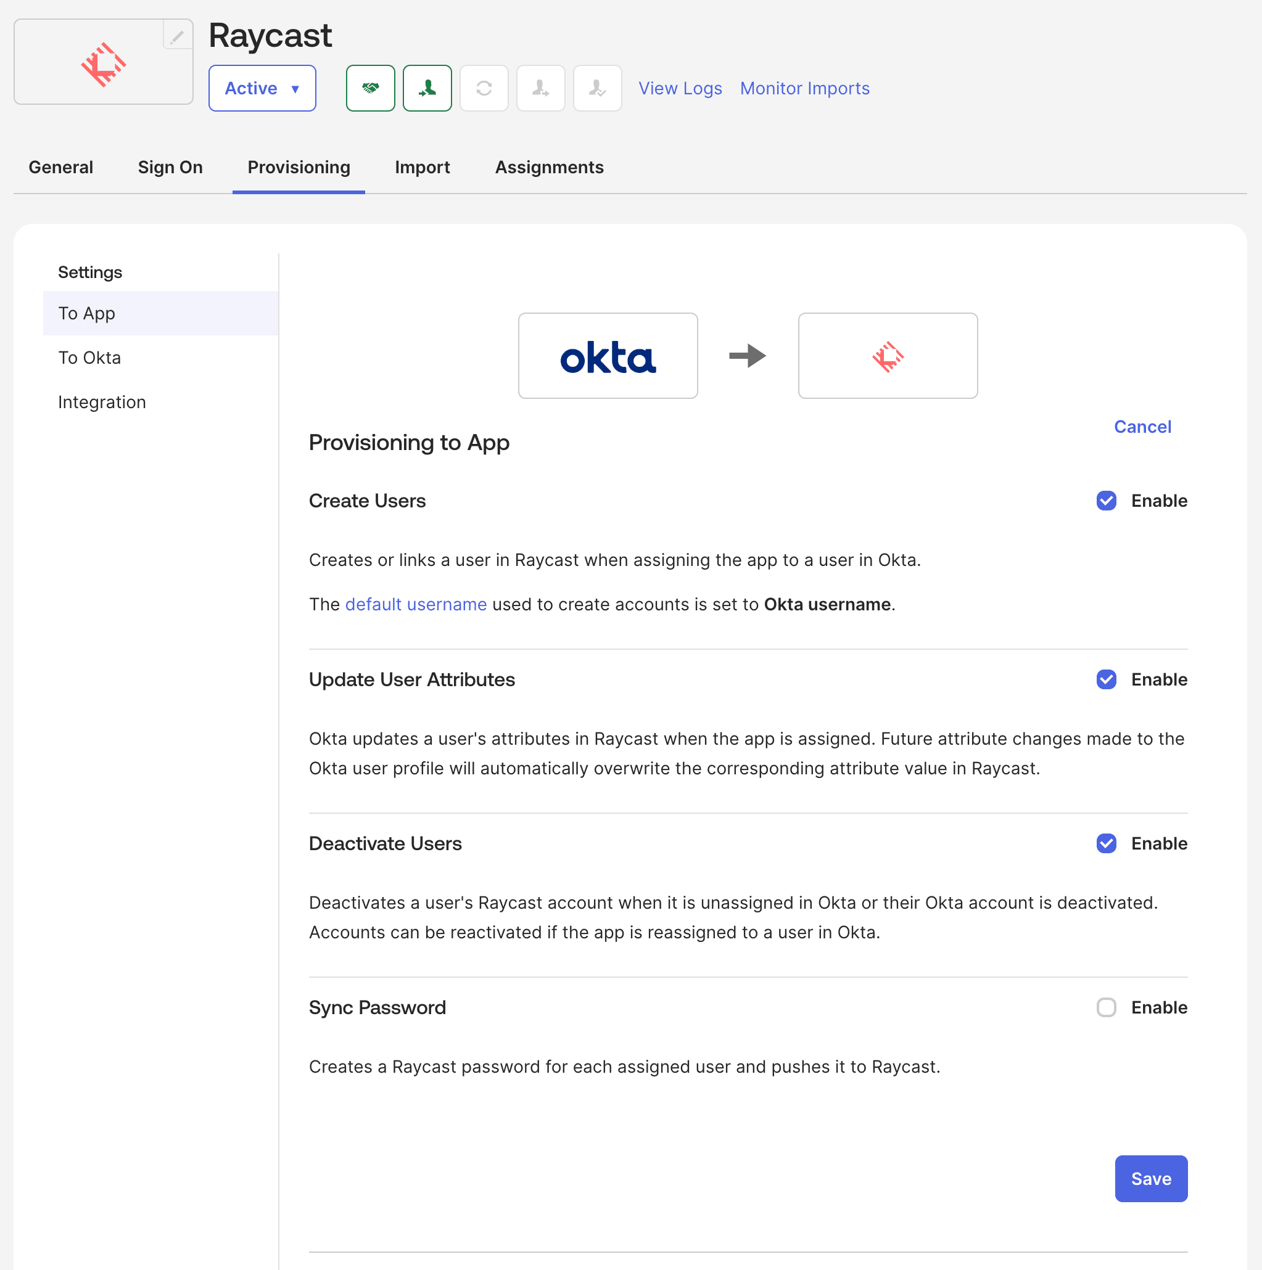Click the Raycast app logo icon
Image resolution: width=1262 pixels, height=1270 pixels.
point(102,62)
